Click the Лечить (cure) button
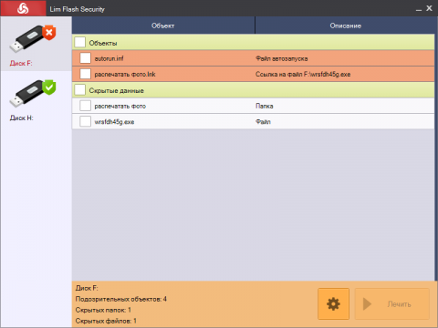 [392, 303]
